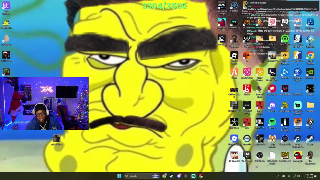Open OBS Studio desktop shortcut

click(x=259, y=157)
